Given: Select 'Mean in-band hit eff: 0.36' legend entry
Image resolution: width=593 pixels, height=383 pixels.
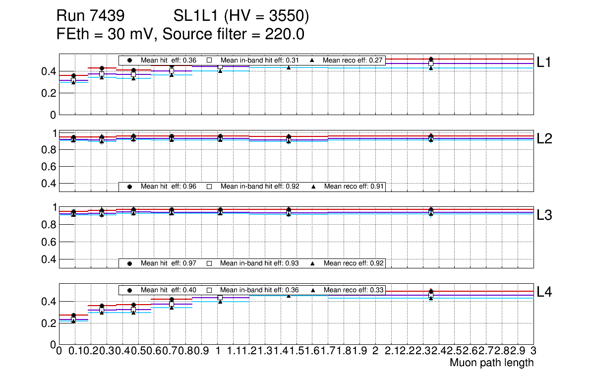Looking at the screenshot, I should [259, 290].
